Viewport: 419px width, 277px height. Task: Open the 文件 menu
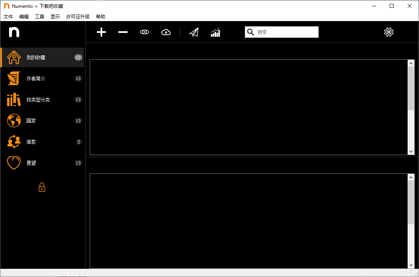coord(8,17)
